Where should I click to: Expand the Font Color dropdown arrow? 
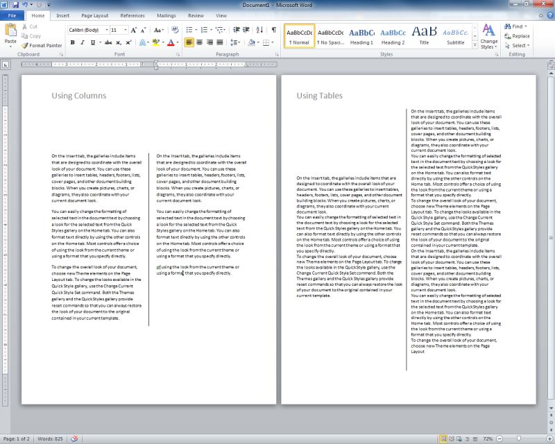[178, 42]
